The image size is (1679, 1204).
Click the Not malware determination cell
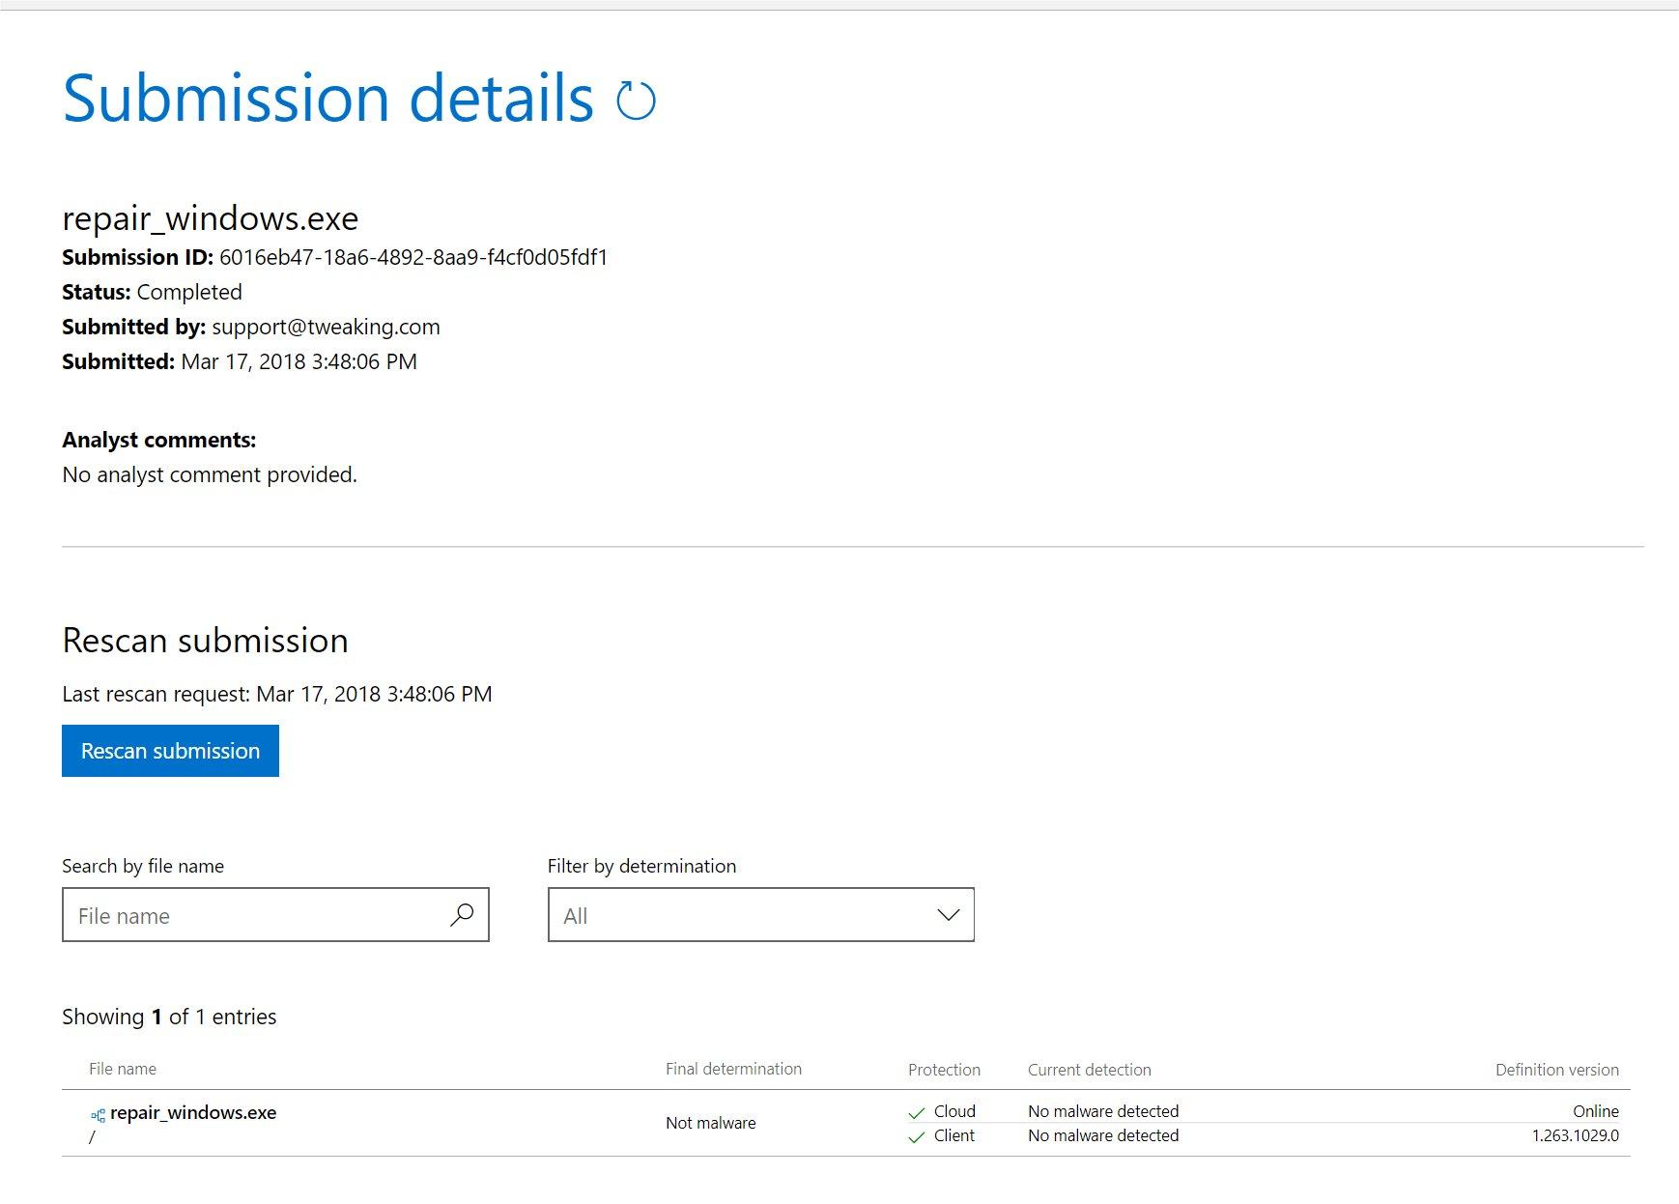coord(710,1123)
